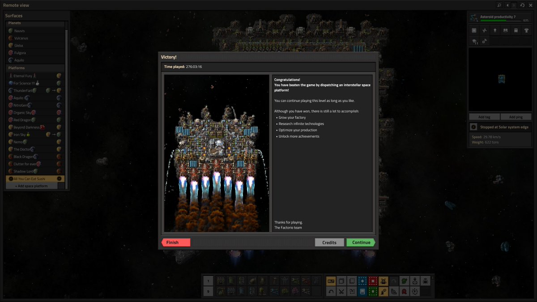Click the spidertron remote shortcut icon
Screen dimensions: 537x302
tap(426, 281)
